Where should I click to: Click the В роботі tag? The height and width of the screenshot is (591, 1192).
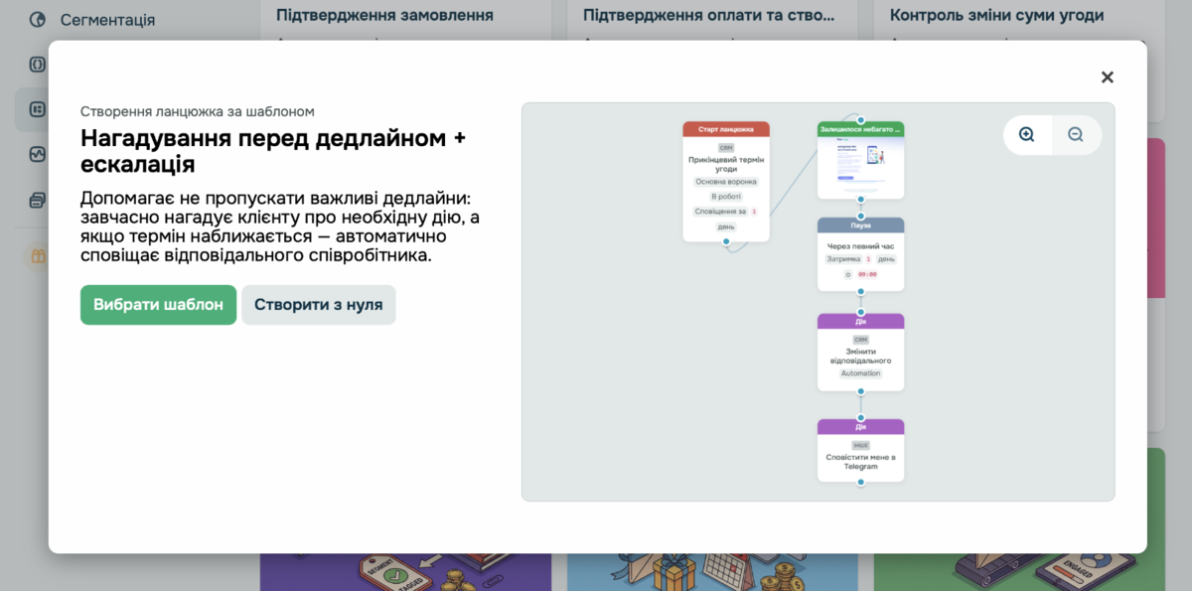point(726,197)
